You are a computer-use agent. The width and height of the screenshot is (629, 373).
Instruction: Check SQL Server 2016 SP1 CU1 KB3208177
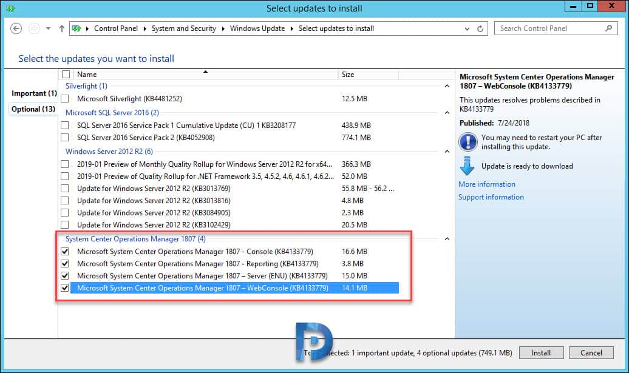click(64, 126)
